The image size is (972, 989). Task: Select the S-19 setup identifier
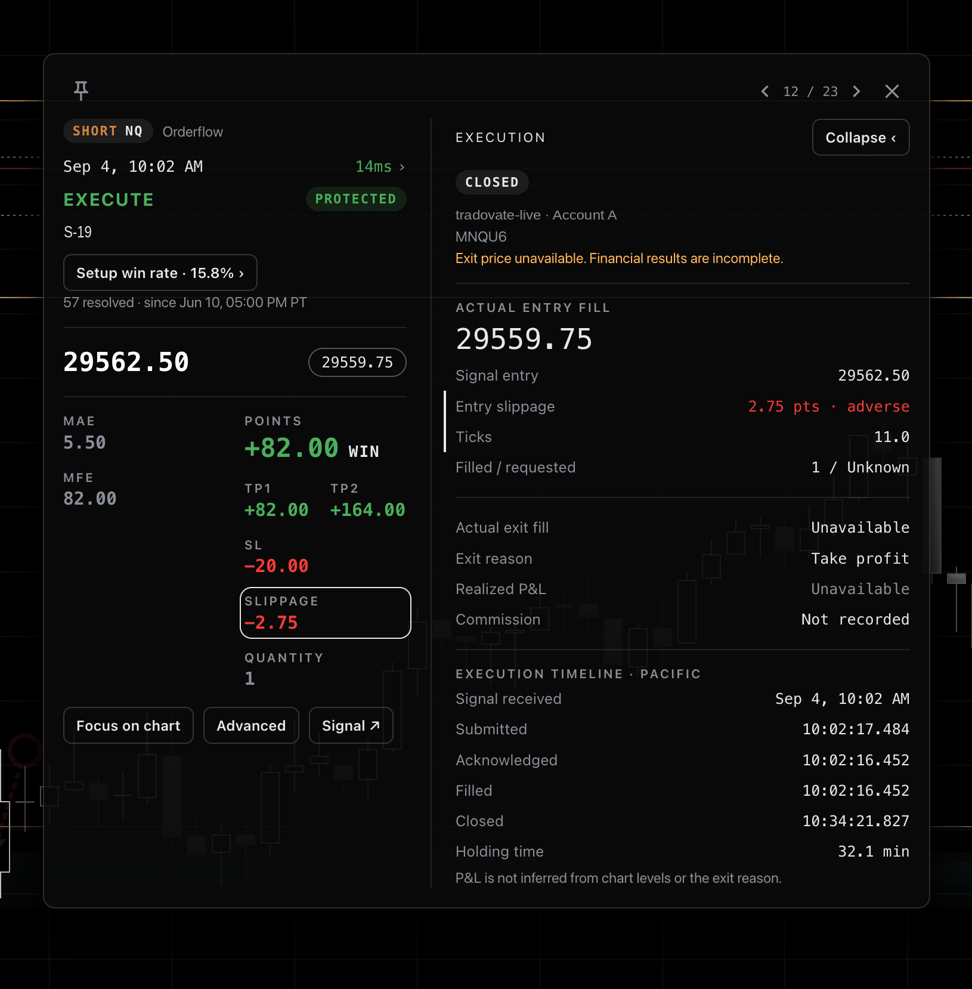pos(78,232)
